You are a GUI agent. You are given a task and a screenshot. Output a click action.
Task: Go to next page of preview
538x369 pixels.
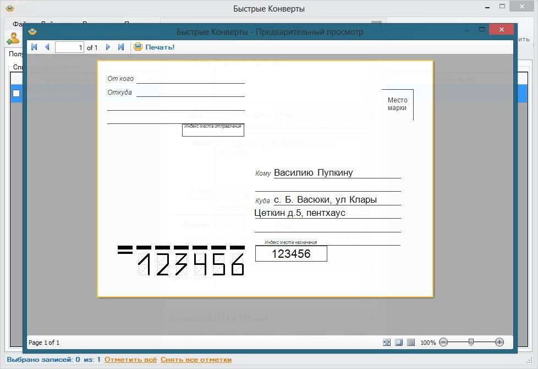click(108, 47)
